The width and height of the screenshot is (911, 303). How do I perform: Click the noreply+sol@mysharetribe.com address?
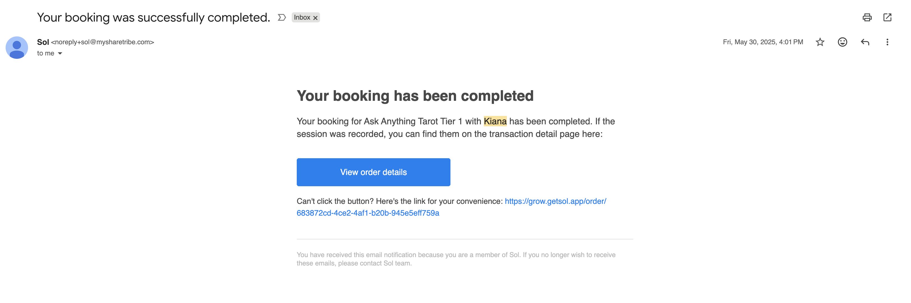(x=103, y=42)
